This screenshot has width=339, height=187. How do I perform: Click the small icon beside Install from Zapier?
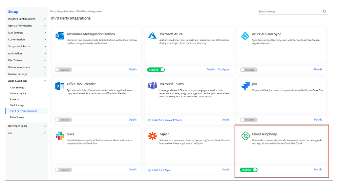click(x=149, y=170)
